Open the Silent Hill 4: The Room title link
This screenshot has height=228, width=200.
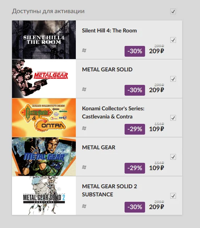[x=109, y=30]
